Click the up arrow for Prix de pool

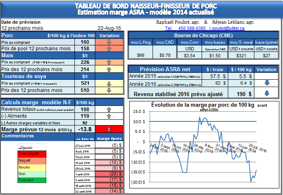click(x=108, y=49)
